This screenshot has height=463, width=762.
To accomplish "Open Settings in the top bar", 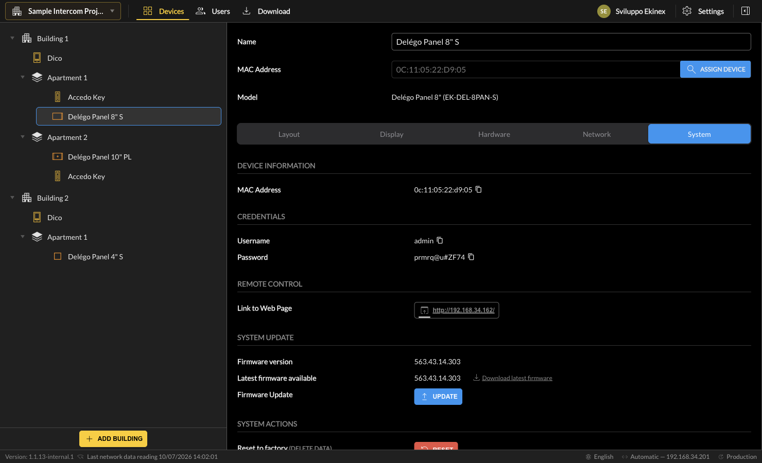I will point(703,11).
